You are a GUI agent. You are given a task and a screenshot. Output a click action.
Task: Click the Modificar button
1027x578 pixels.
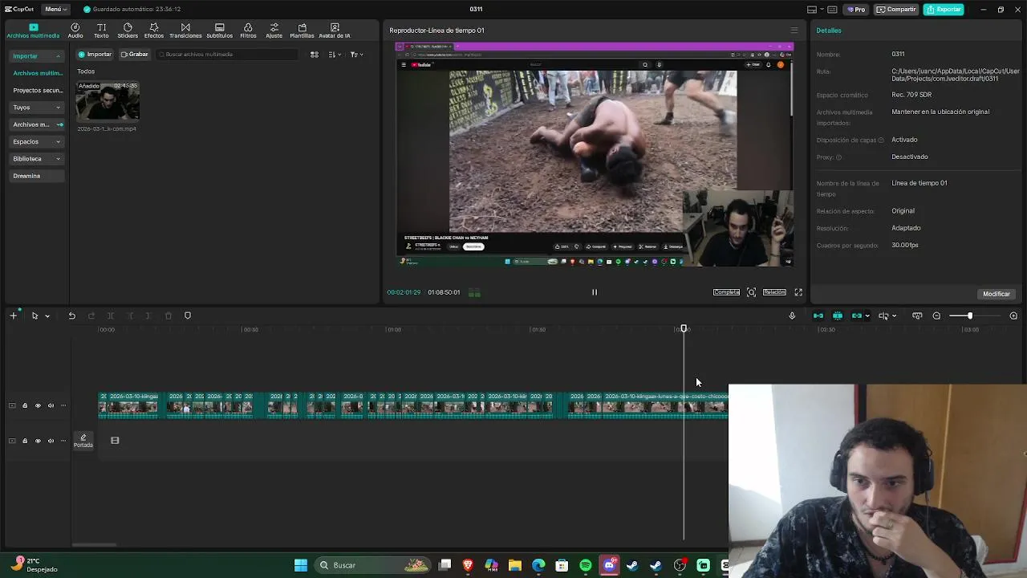click(997, 294)
